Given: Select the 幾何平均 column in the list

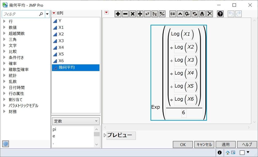Looking at the screenshot, I should (76, 68).
